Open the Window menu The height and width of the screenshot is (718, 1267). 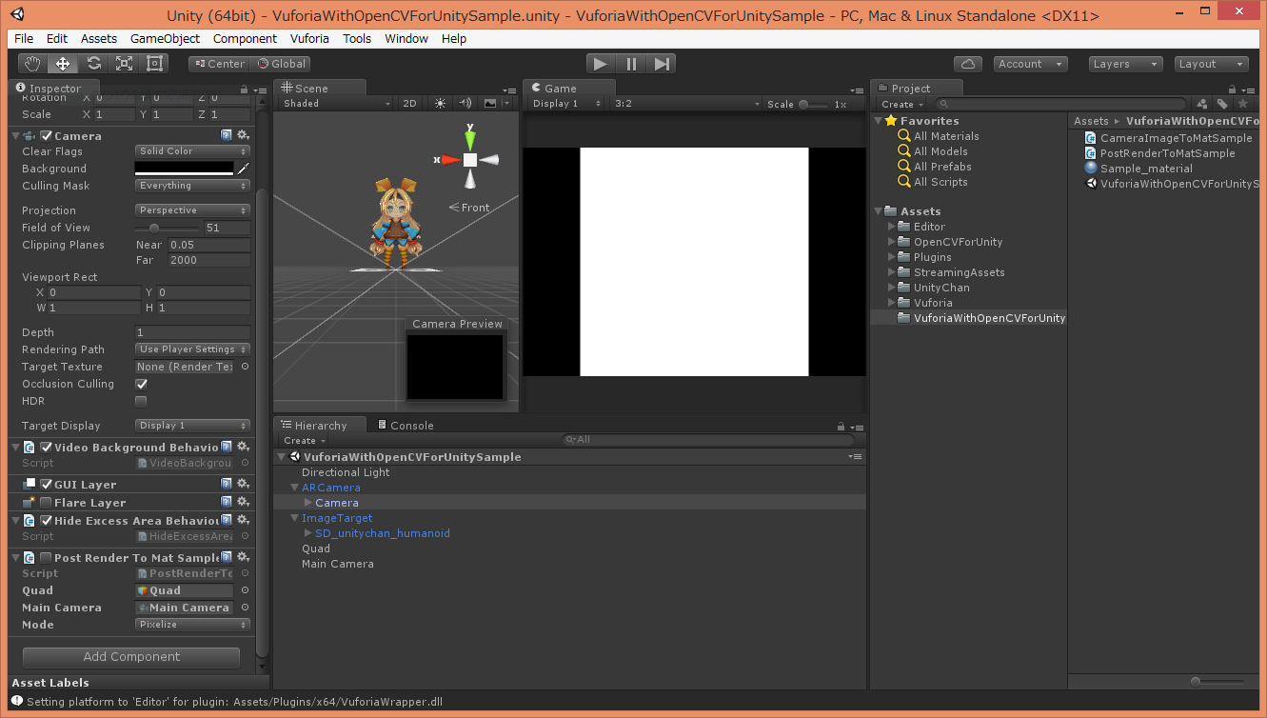[x=406, y=38]
